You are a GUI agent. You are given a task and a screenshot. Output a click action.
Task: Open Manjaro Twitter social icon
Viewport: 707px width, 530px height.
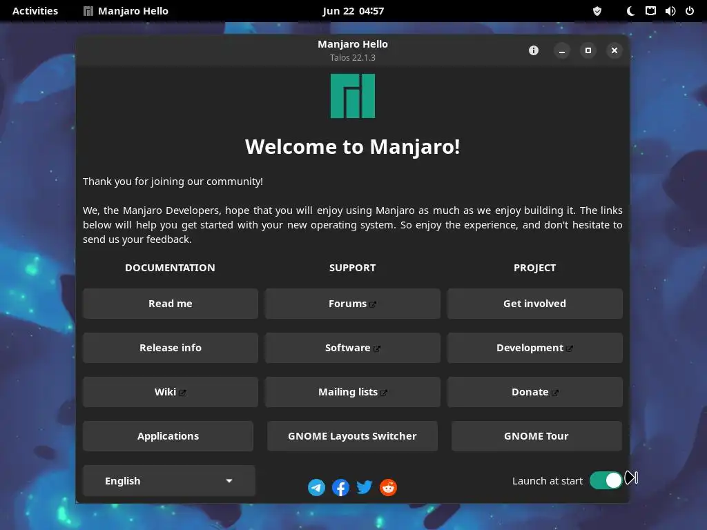(365, 487)
